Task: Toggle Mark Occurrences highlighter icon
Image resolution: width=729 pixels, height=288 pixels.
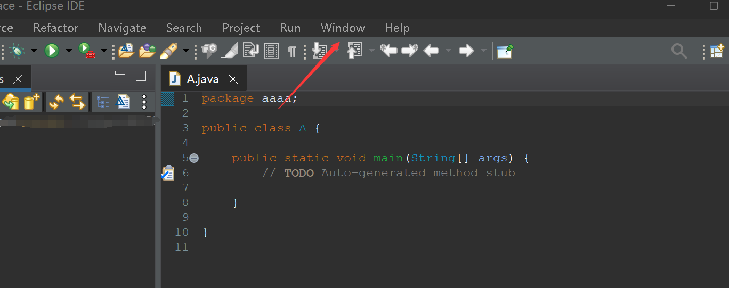Action: pos(230,51)
